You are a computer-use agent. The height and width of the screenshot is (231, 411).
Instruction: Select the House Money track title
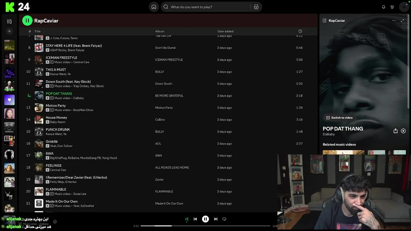pos(56,117)
